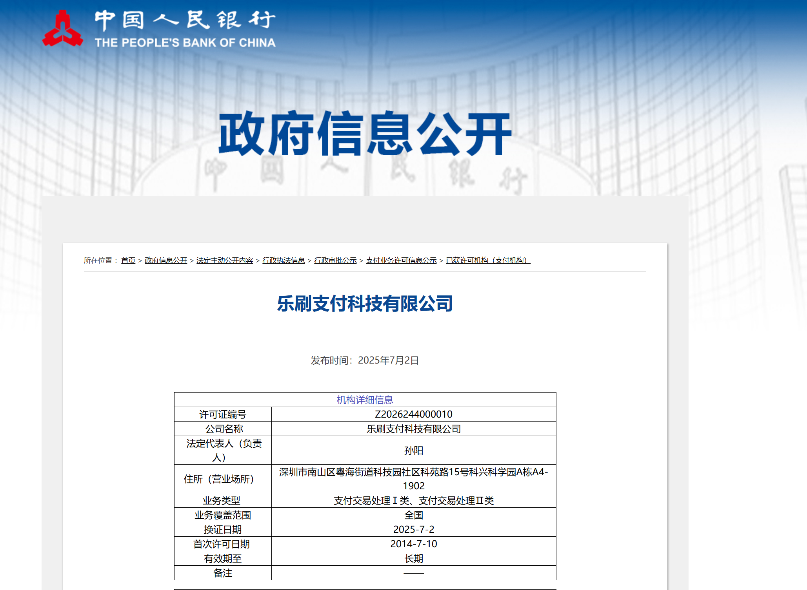This screenshot has height=590, width=807.
Task: Click the 机构详细信息 table header
Action: (365, 400)
